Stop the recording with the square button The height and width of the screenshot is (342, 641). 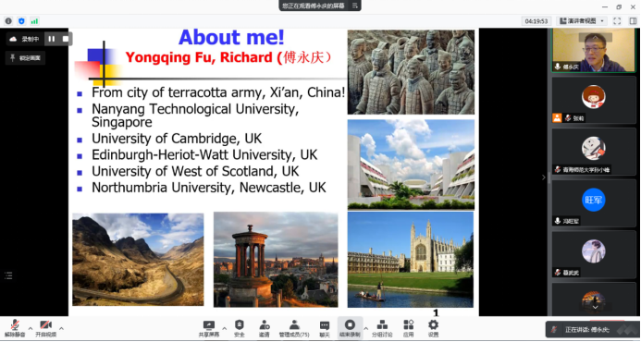(x=66, y=39)
